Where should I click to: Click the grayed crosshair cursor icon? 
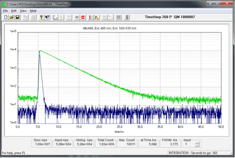click(61, 17)
